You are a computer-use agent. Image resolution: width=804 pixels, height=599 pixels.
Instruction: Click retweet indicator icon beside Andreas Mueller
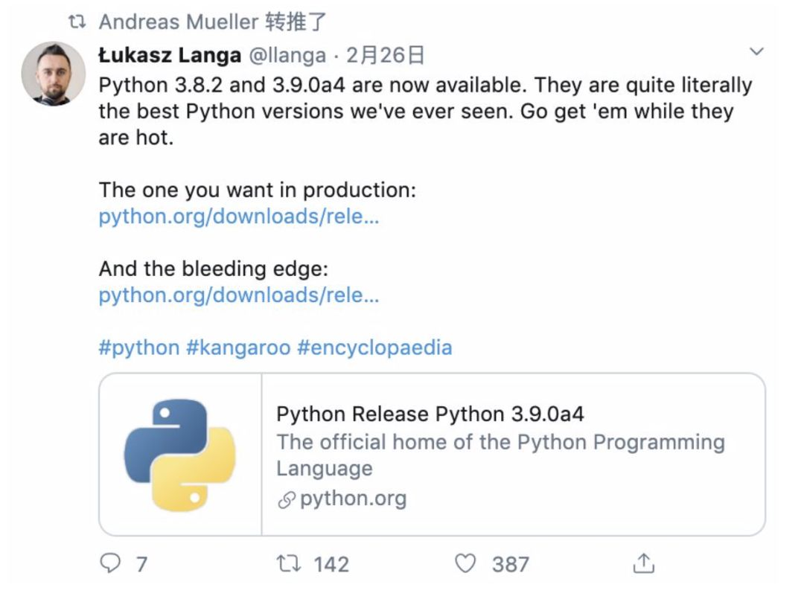[x=77, y=22]
